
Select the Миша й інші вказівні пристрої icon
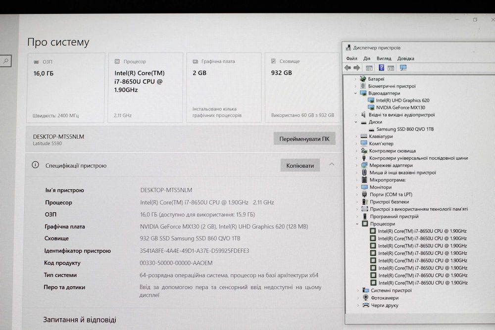tap(364, 173)
